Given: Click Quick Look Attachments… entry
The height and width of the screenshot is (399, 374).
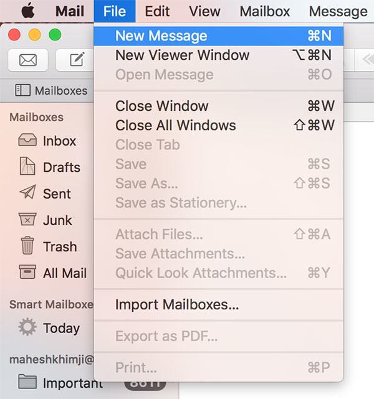Looking at the screenshot, I should click(219, 273).
